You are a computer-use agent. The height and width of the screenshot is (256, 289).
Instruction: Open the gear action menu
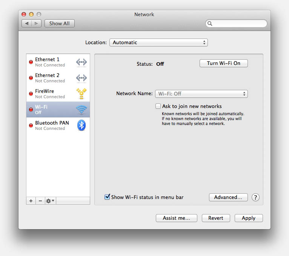(x=50, y=201)
